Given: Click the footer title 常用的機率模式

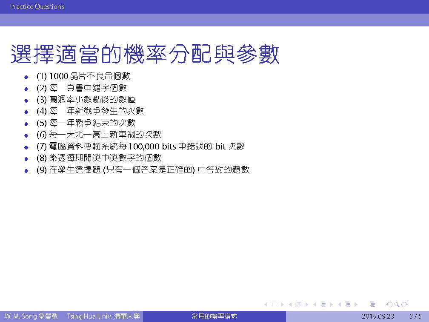Looking at the screenshot, I should (x=214, y=316).
